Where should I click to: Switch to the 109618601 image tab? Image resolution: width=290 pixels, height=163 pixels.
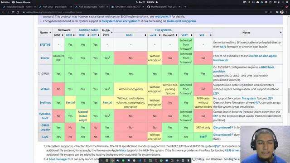tap(128, 7)
